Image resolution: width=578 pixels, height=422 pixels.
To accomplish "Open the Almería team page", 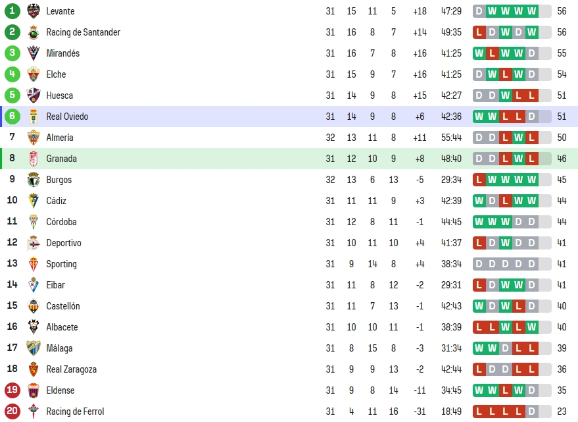I will click(60, 138).
